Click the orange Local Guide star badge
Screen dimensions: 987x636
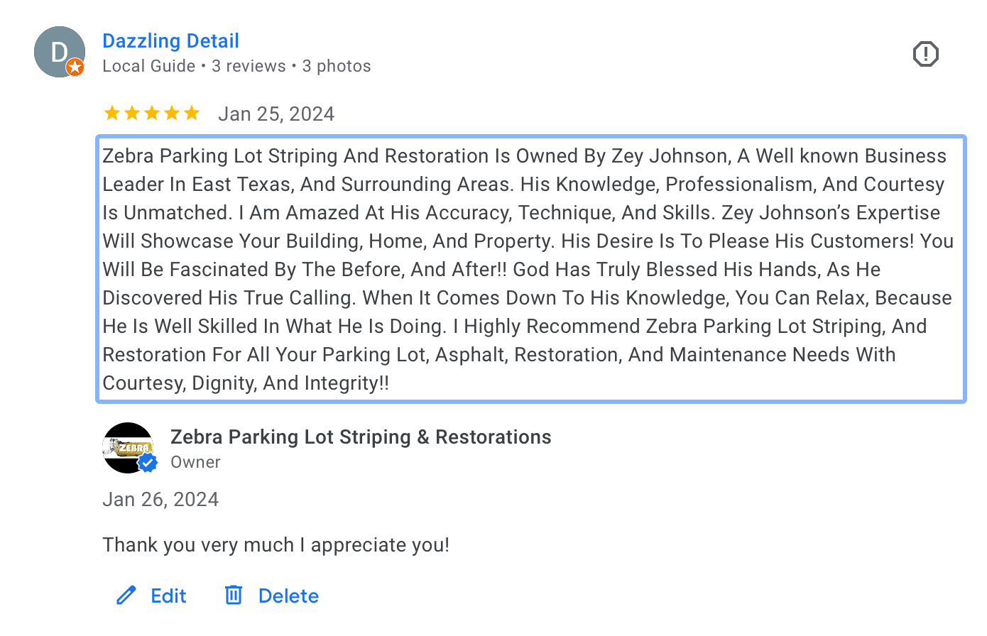pos(75,67)
